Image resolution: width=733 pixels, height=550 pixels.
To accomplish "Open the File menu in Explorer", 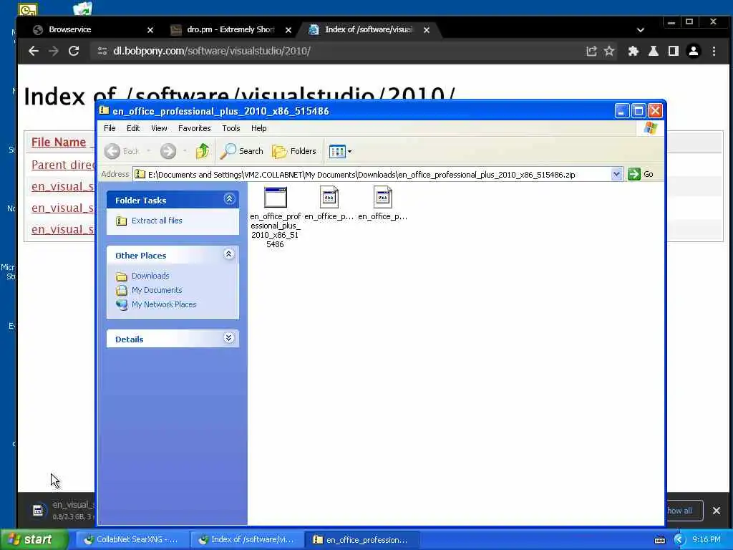I will click(x=110, y=128).
